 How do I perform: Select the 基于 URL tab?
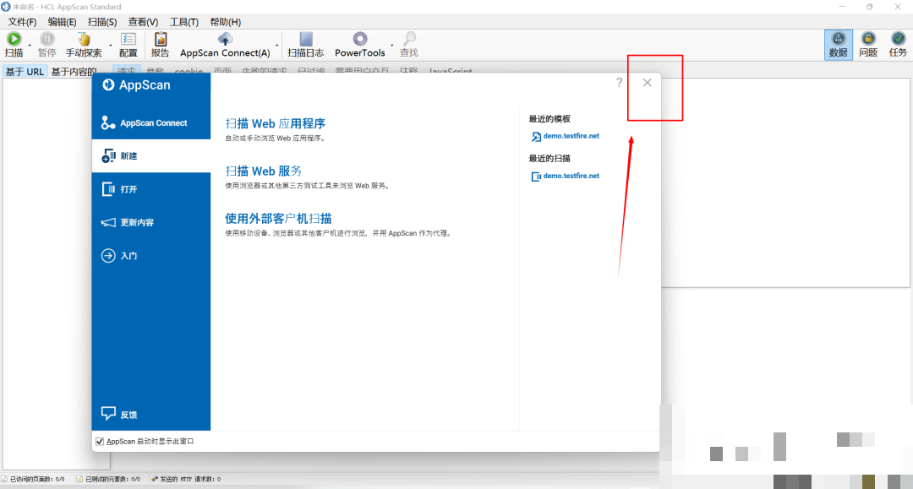[x=25, y=72]
